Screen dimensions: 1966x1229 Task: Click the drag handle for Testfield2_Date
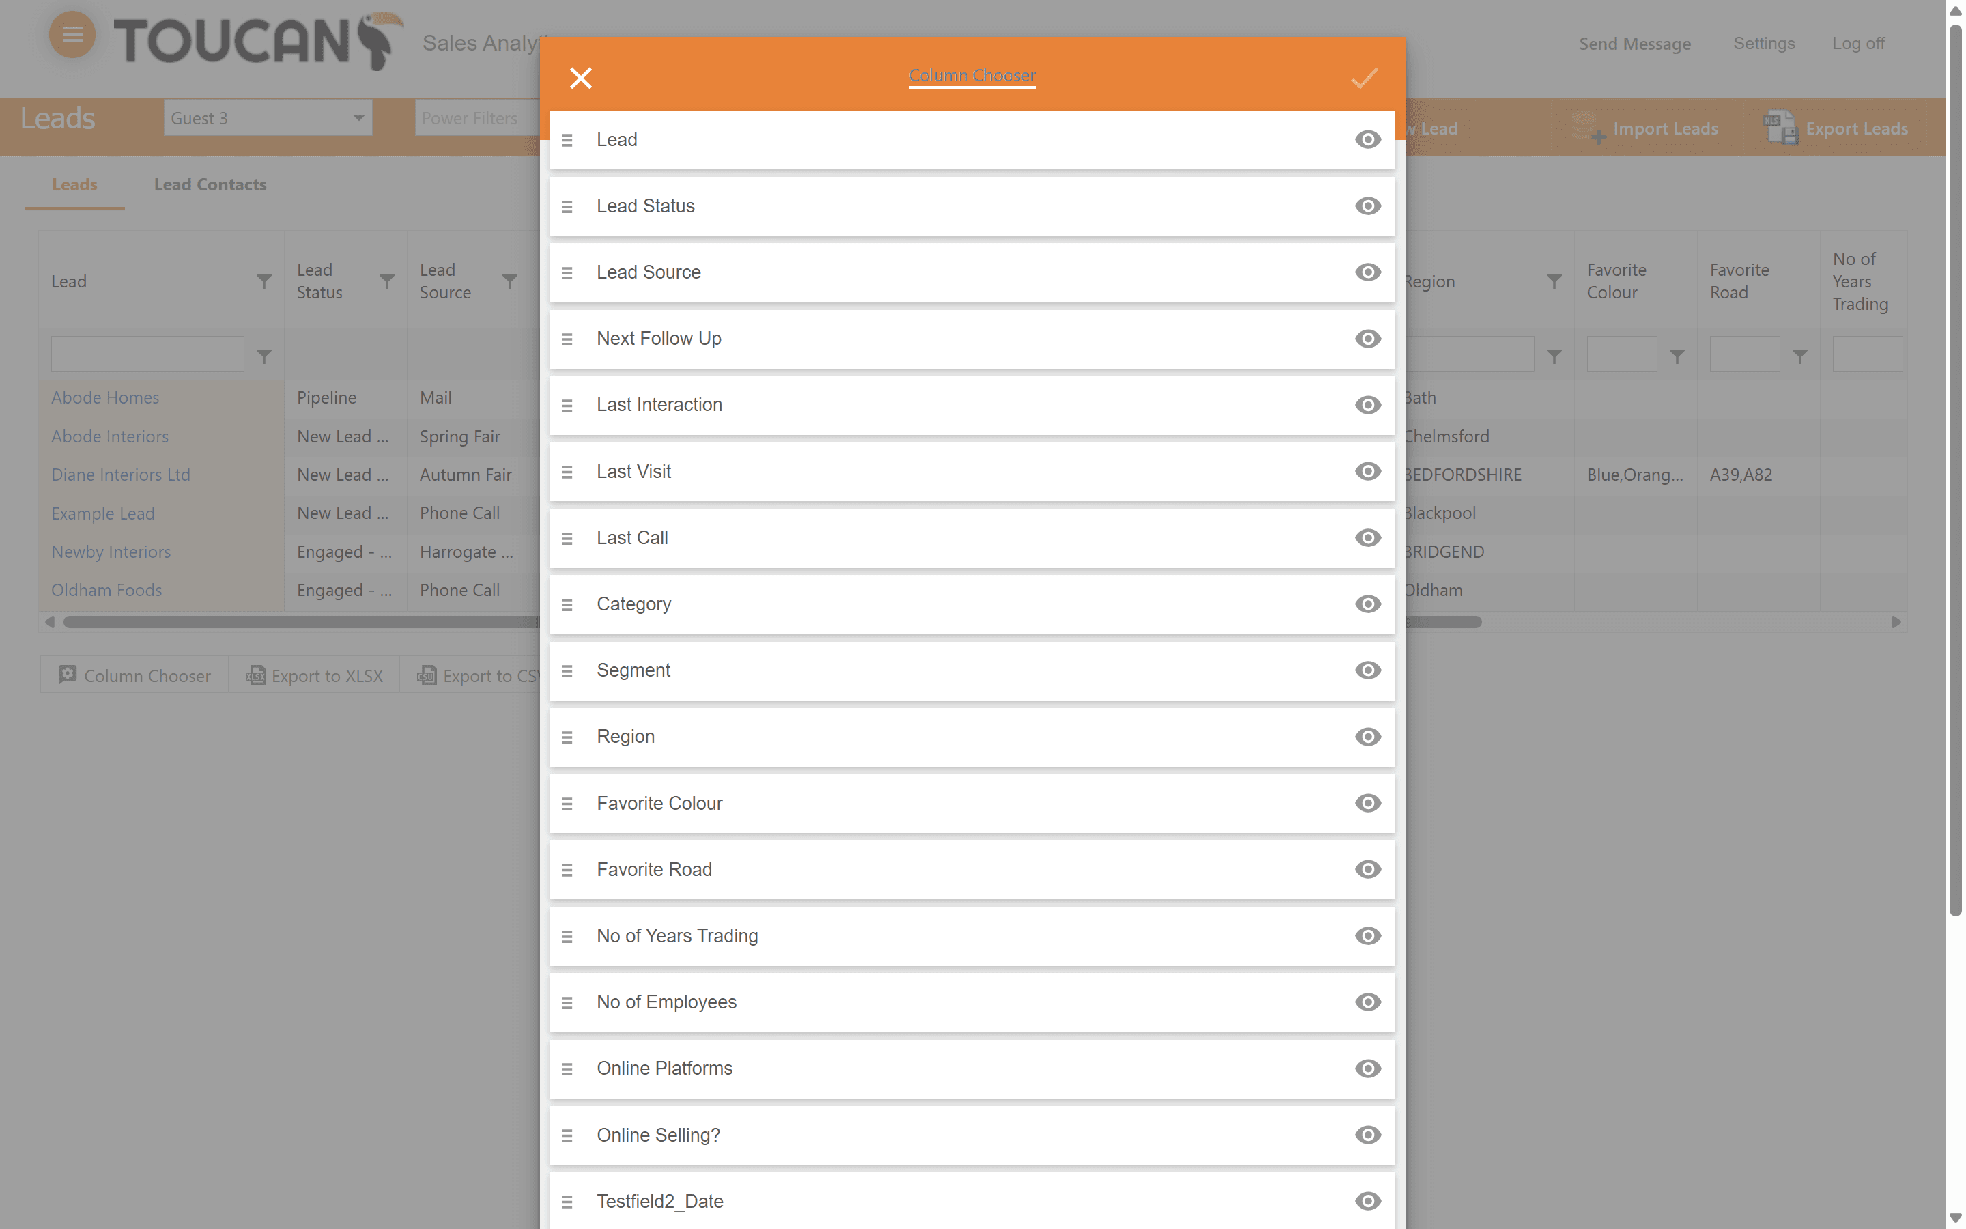click(x=567, y=1202)
